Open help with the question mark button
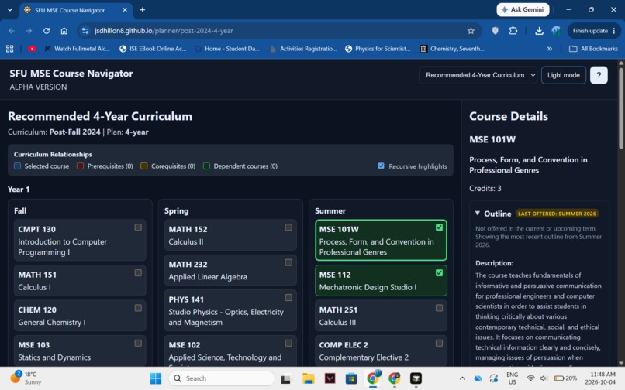This screenshot has height=390, width=625. (599, 75)
